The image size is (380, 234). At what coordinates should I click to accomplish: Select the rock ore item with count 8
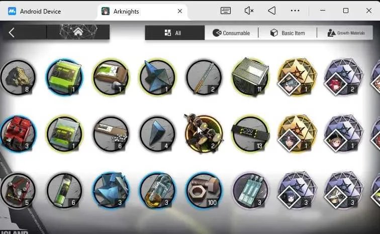tap(18, 77)
